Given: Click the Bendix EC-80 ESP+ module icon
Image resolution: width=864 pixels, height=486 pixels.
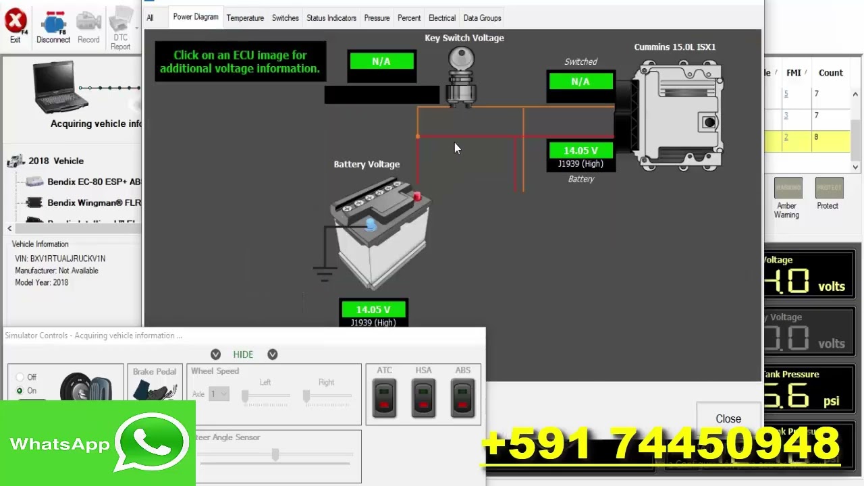Looking at the screenshot, I should (34, 182).
